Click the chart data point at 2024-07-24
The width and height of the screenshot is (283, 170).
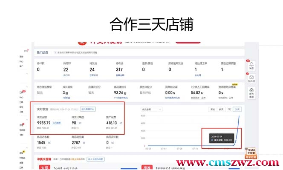pyautogui.click(x=236, y=140)
